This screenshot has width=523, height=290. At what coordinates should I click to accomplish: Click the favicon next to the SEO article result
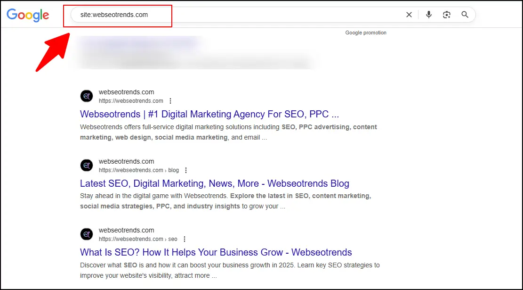pyautogui.click(x=87, y=234)
